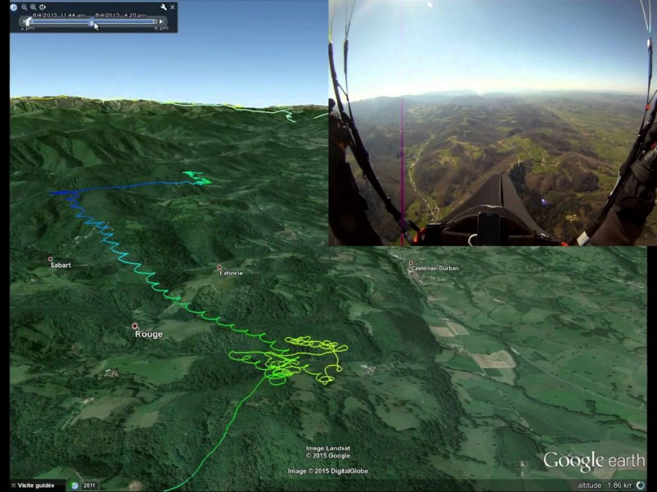Select the Rouge placemark
The width and height of the screenshot is (657, 492).
135,326
